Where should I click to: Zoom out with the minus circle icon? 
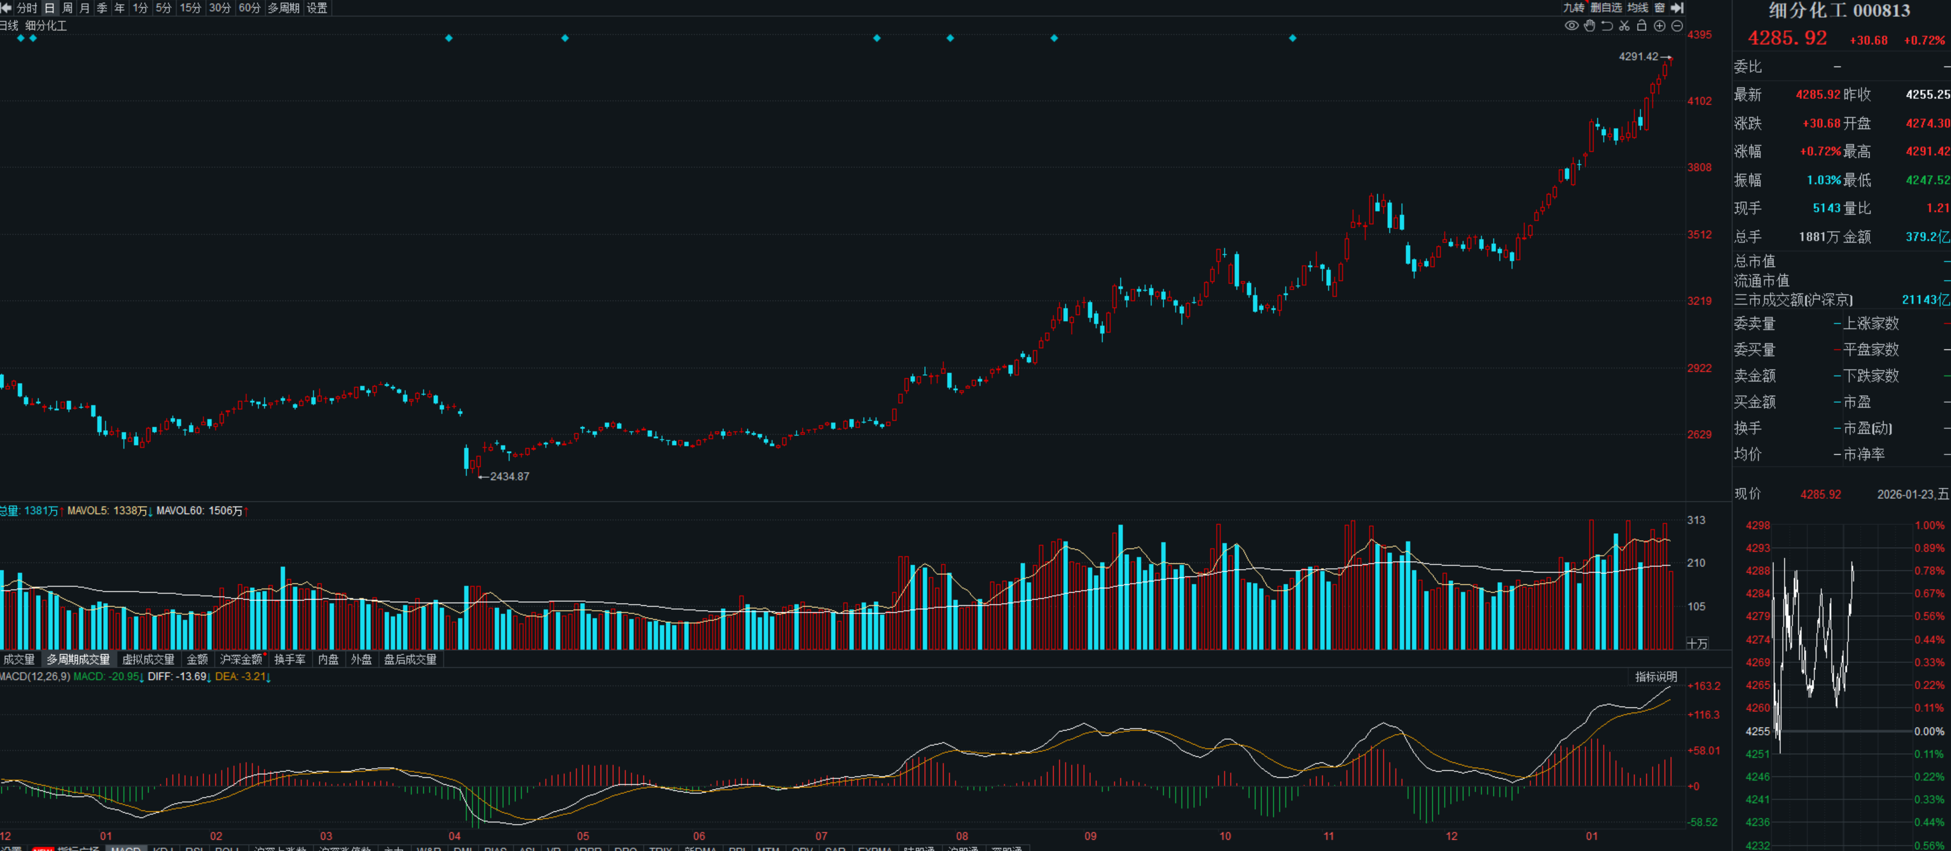click(x=1677, y=26)
